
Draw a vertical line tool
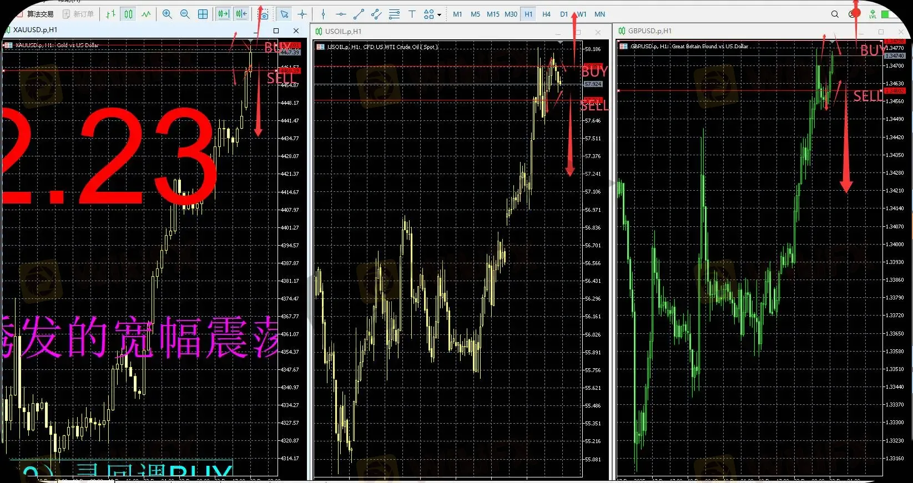click(323, 14)
